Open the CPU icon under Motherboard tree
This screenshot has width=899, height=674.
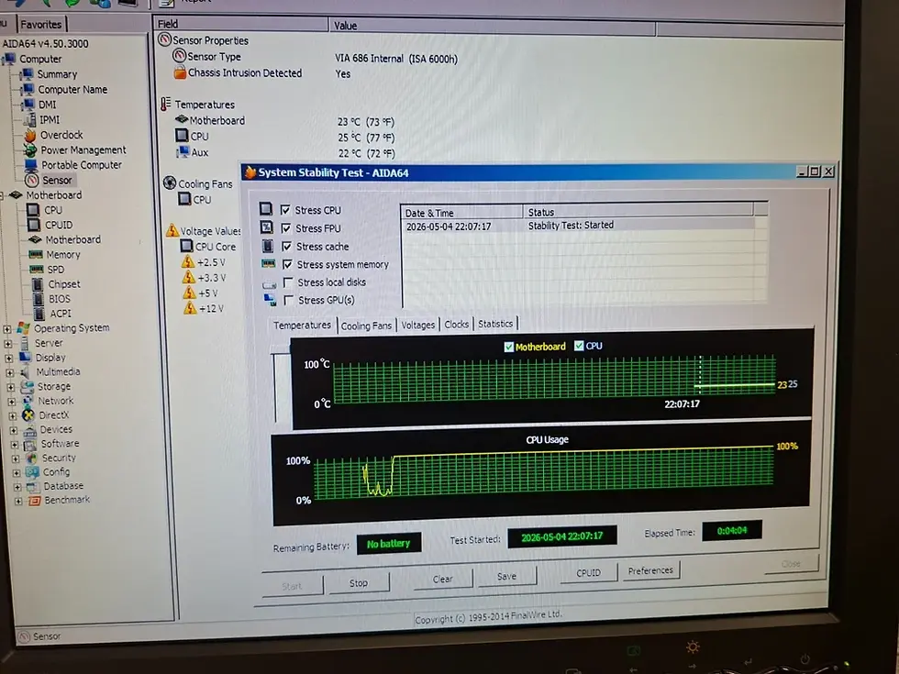(35, 210)
